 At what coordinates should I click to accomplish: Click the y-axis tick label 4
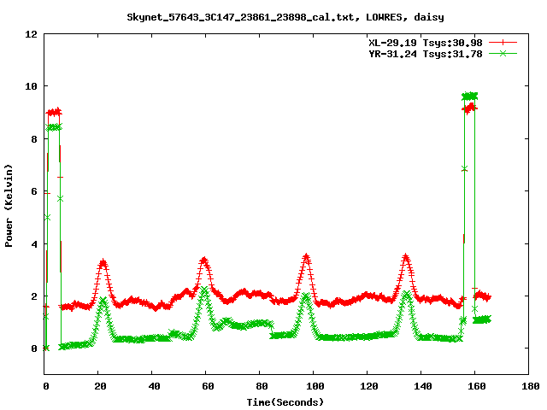click(34, 244)
